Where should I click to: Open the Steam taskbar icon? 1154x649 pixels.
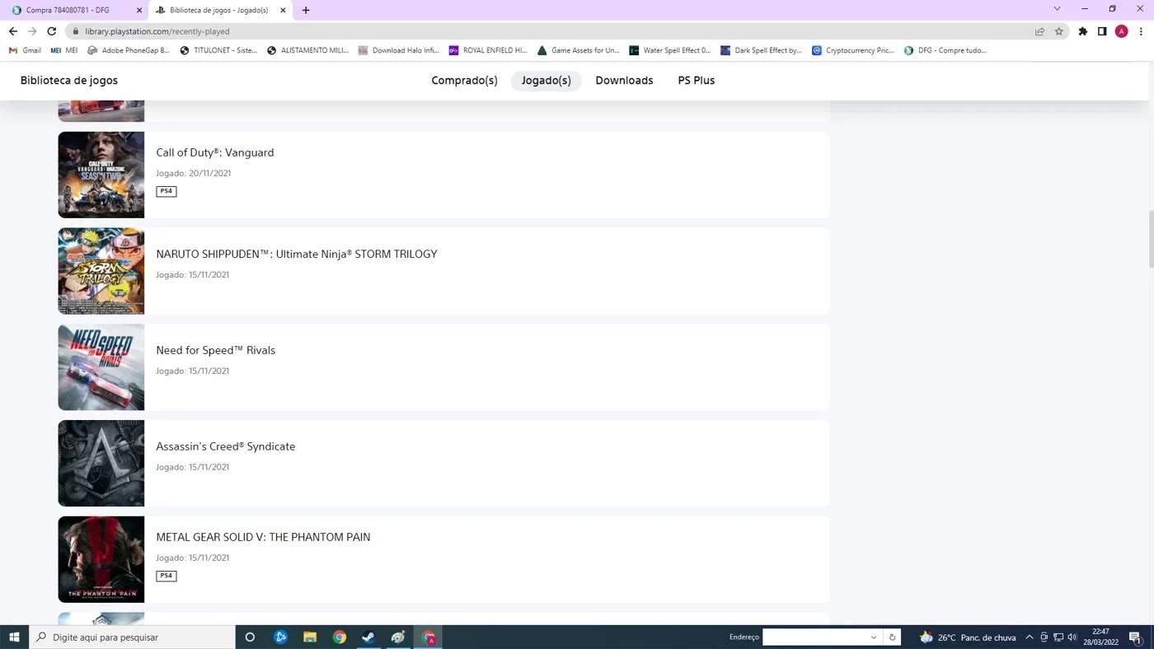pyautogui.click(x=368, y=637)
